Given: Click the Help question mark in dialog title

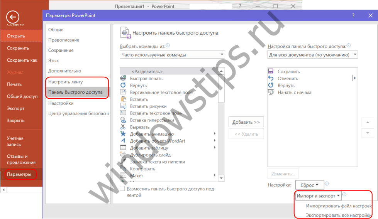Looking at the screenshot, I should pyautogui.click(x=353, y=15).
